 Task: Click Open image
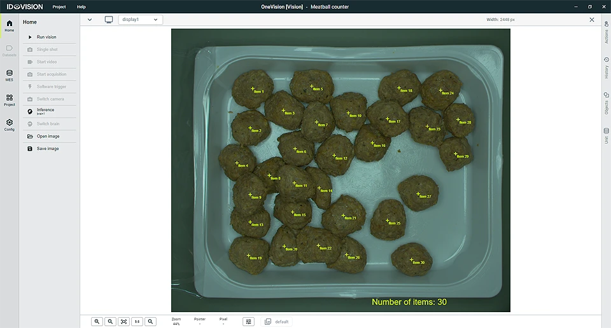coord(49,136)
